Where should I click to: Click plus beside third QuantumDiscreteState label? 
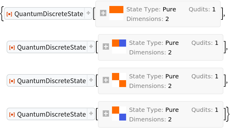click(91, 80)
